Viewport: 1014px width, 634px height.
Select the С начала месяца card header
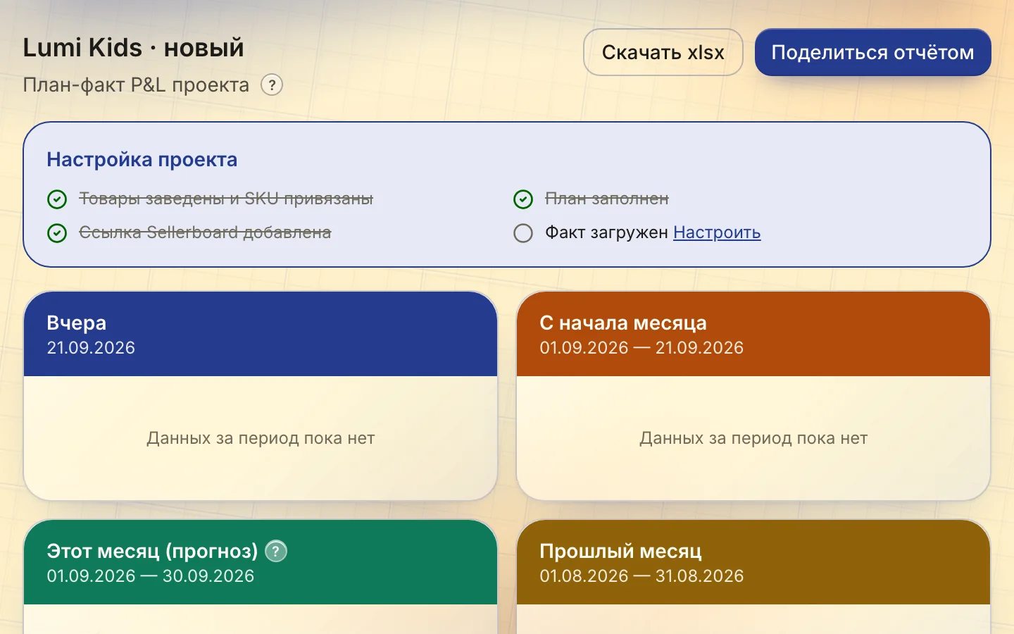click(x=753, y=334)
